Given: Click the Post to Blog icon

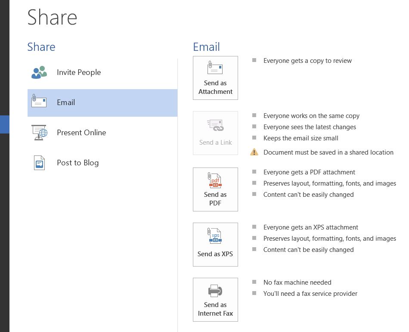Looking at the screenshot, I should [x=39, y=162].
